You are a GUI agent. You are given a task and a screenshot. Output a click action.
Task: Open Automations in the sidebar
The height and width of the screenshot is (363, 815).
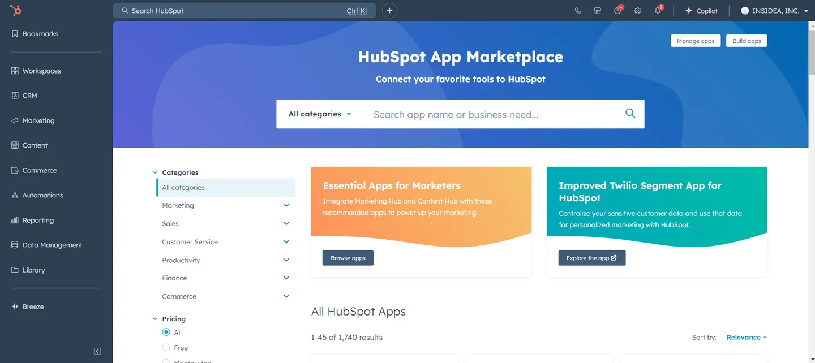coord(37,195)
